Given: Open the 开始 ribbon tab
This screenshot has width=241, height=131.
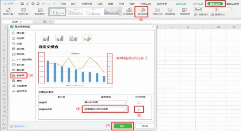Looking at the screenshot, I should point(63,4).
